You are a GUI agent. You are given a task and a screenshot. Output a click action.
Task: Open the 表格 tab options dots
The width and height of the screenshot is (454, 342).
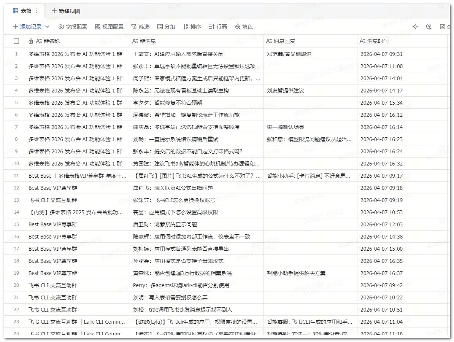pos(37,11)
